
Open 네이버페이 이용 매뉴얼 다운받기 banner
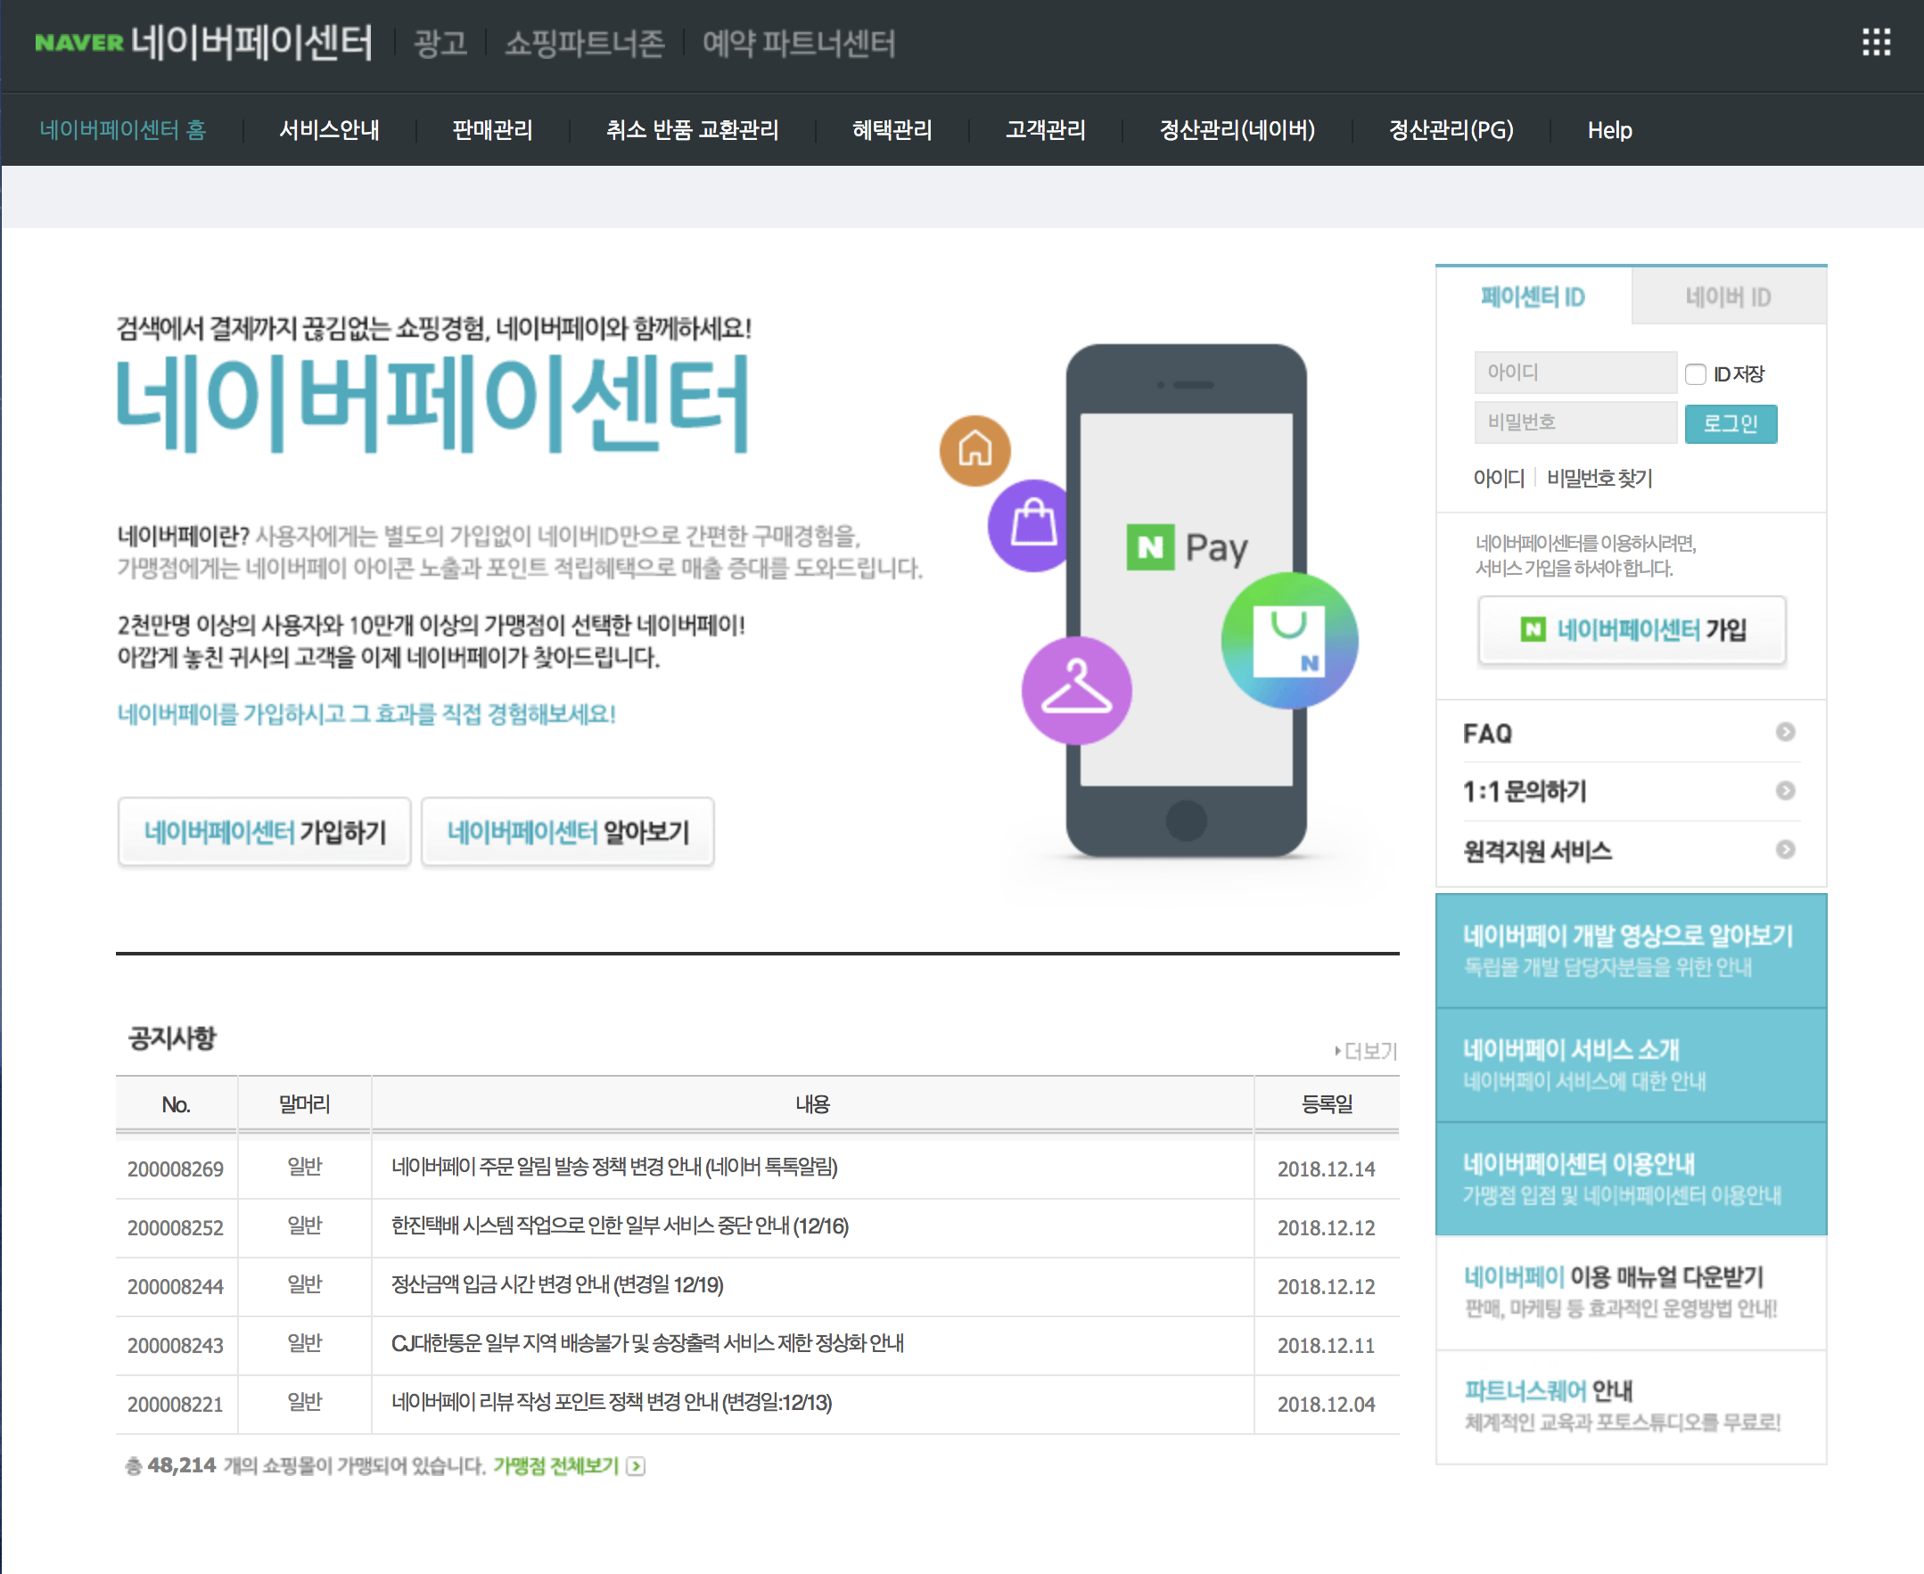[x=1630, y=1292]
